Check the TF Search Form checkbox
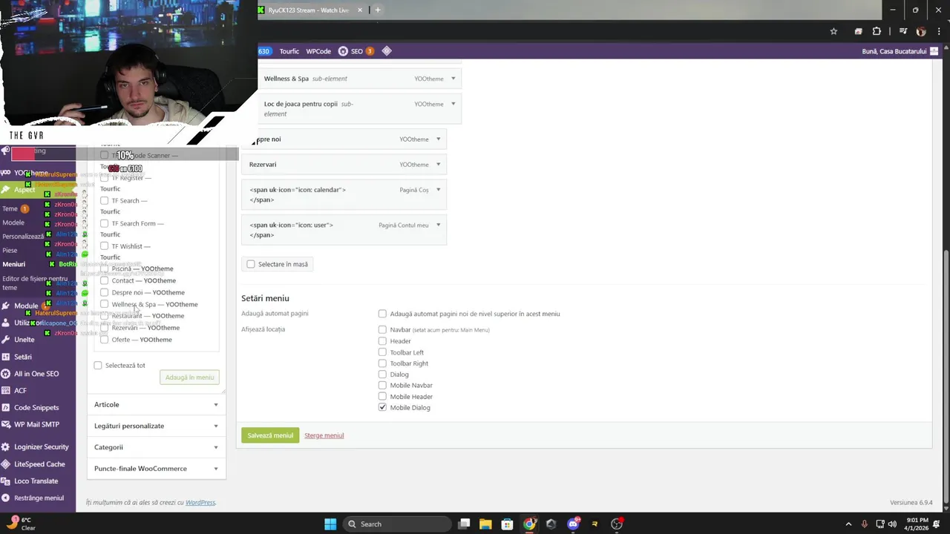 pyautogui.click(x=104, y=223)
